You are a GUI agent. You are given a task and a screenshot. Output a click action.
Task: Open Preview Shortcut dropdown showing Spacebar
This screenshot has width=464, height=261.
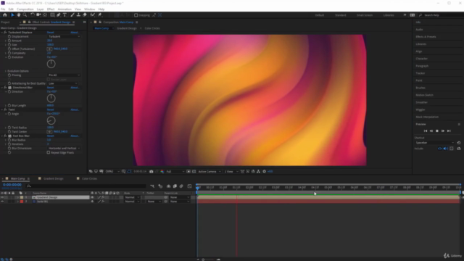434,143
